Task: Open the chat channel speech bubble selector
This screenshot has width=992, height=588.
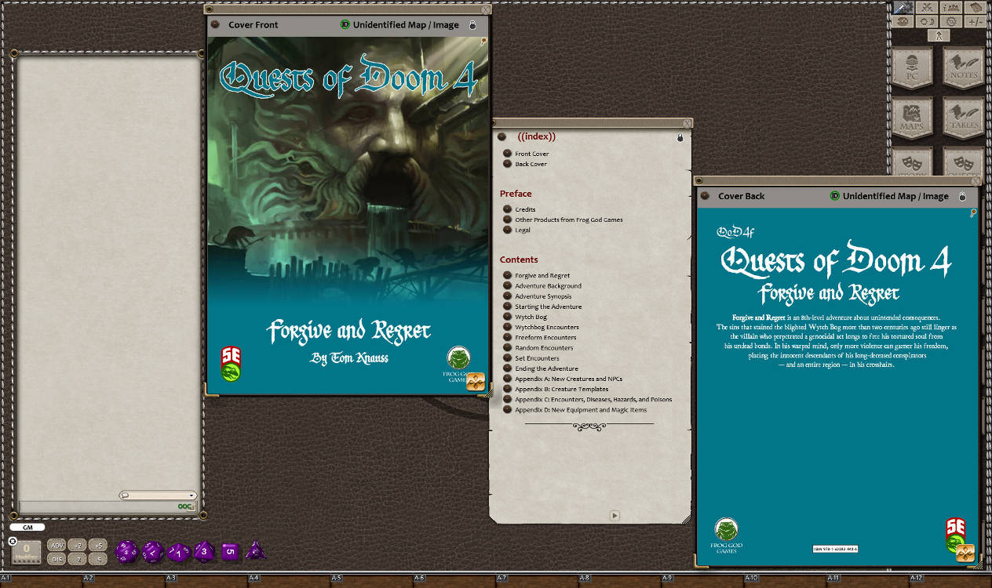Action: [x=126, y=495]
